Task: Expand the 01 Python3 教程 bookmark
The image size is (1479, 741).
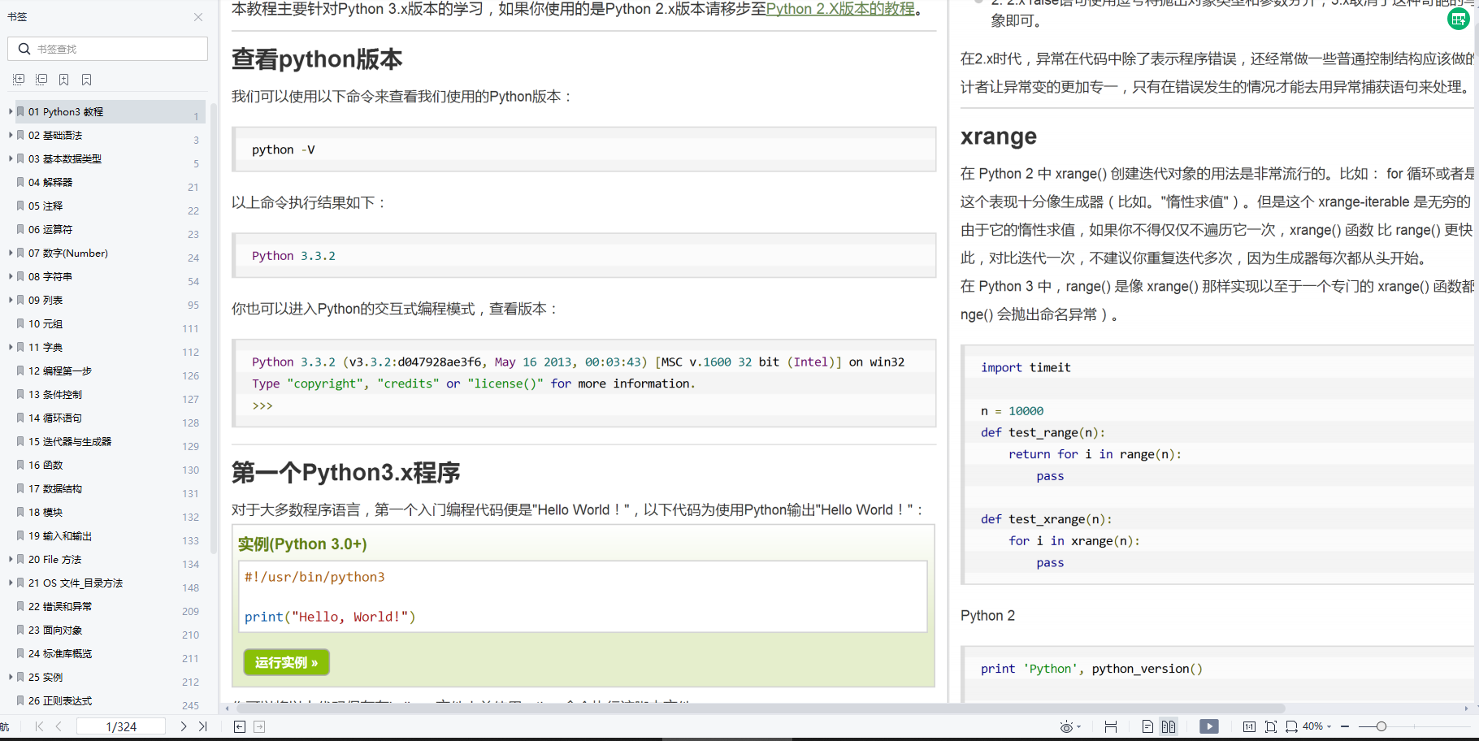Action: [11, 111]
